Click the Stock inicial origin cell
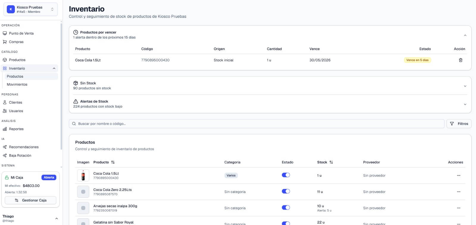The image size is (476, 225). [223, 60]
